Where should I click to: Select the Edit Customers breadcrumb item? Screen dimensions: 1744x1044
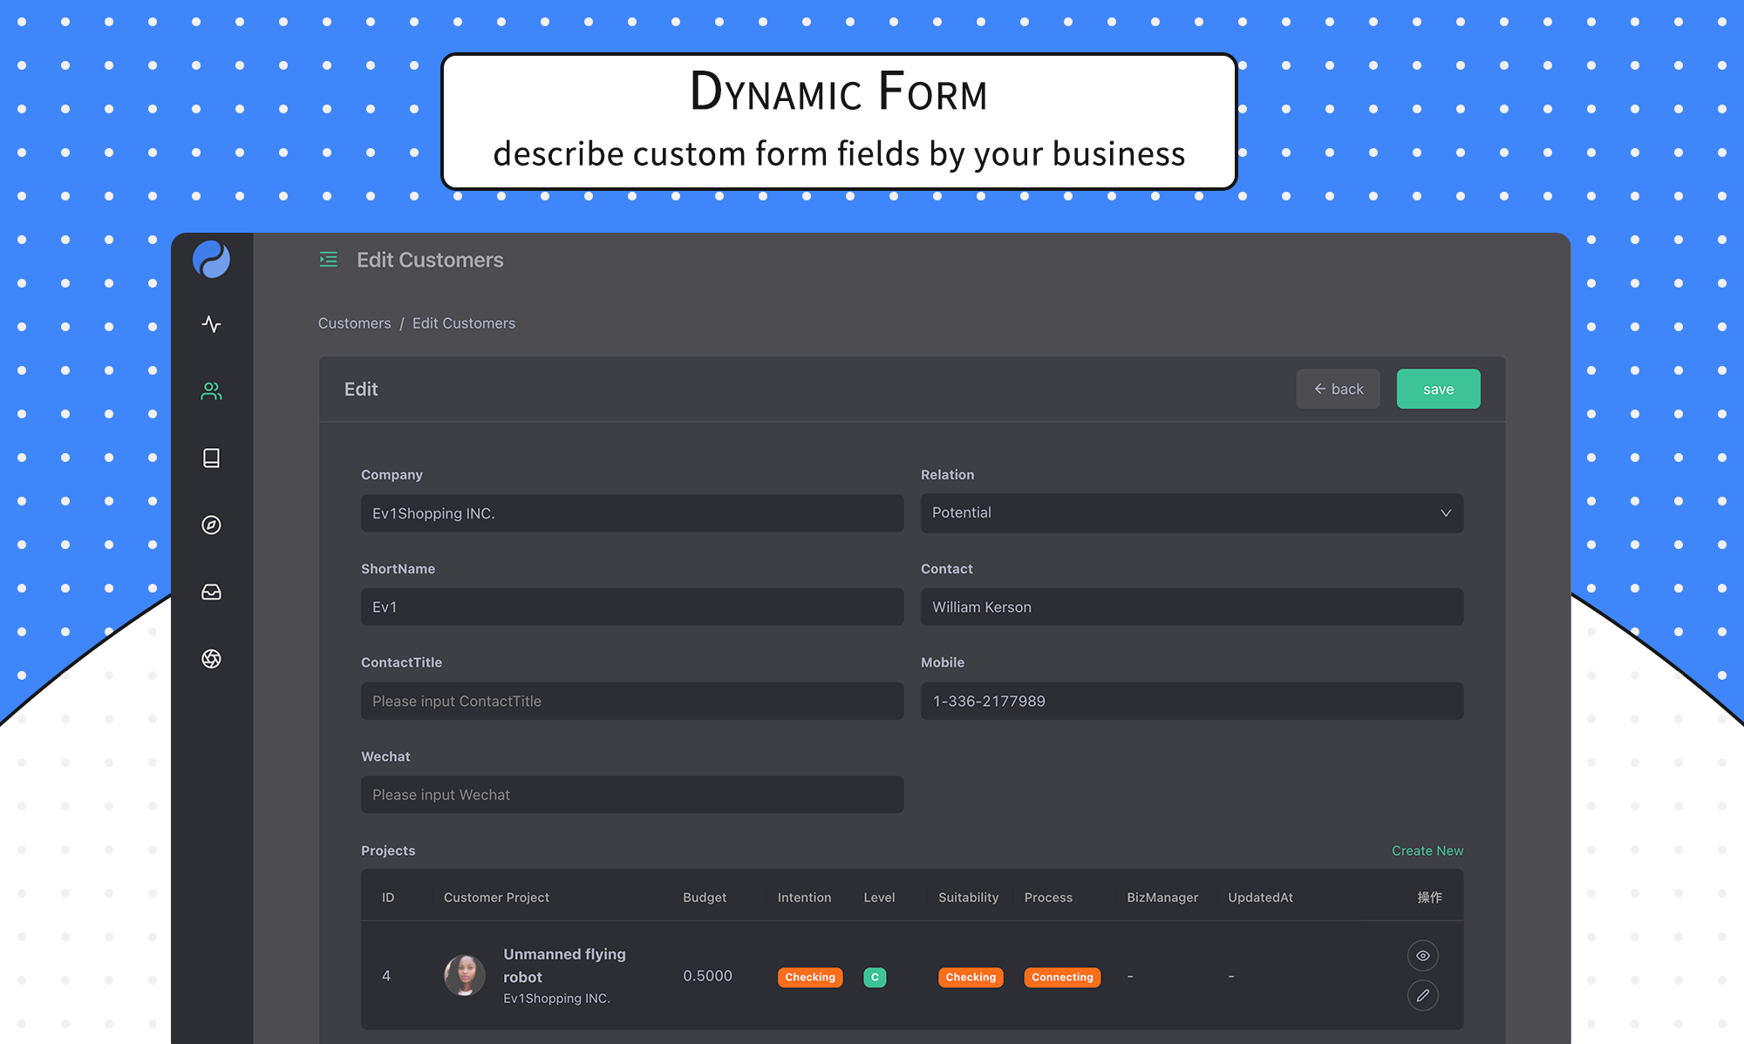tap(464, 322)
